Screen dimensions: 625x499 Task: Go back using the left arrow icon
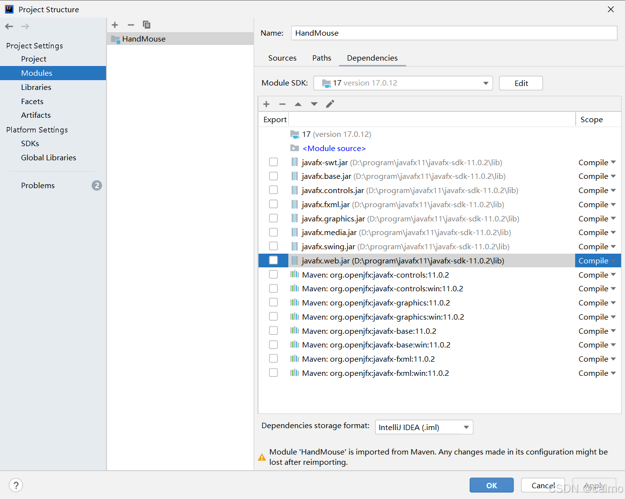pos(9,26)
